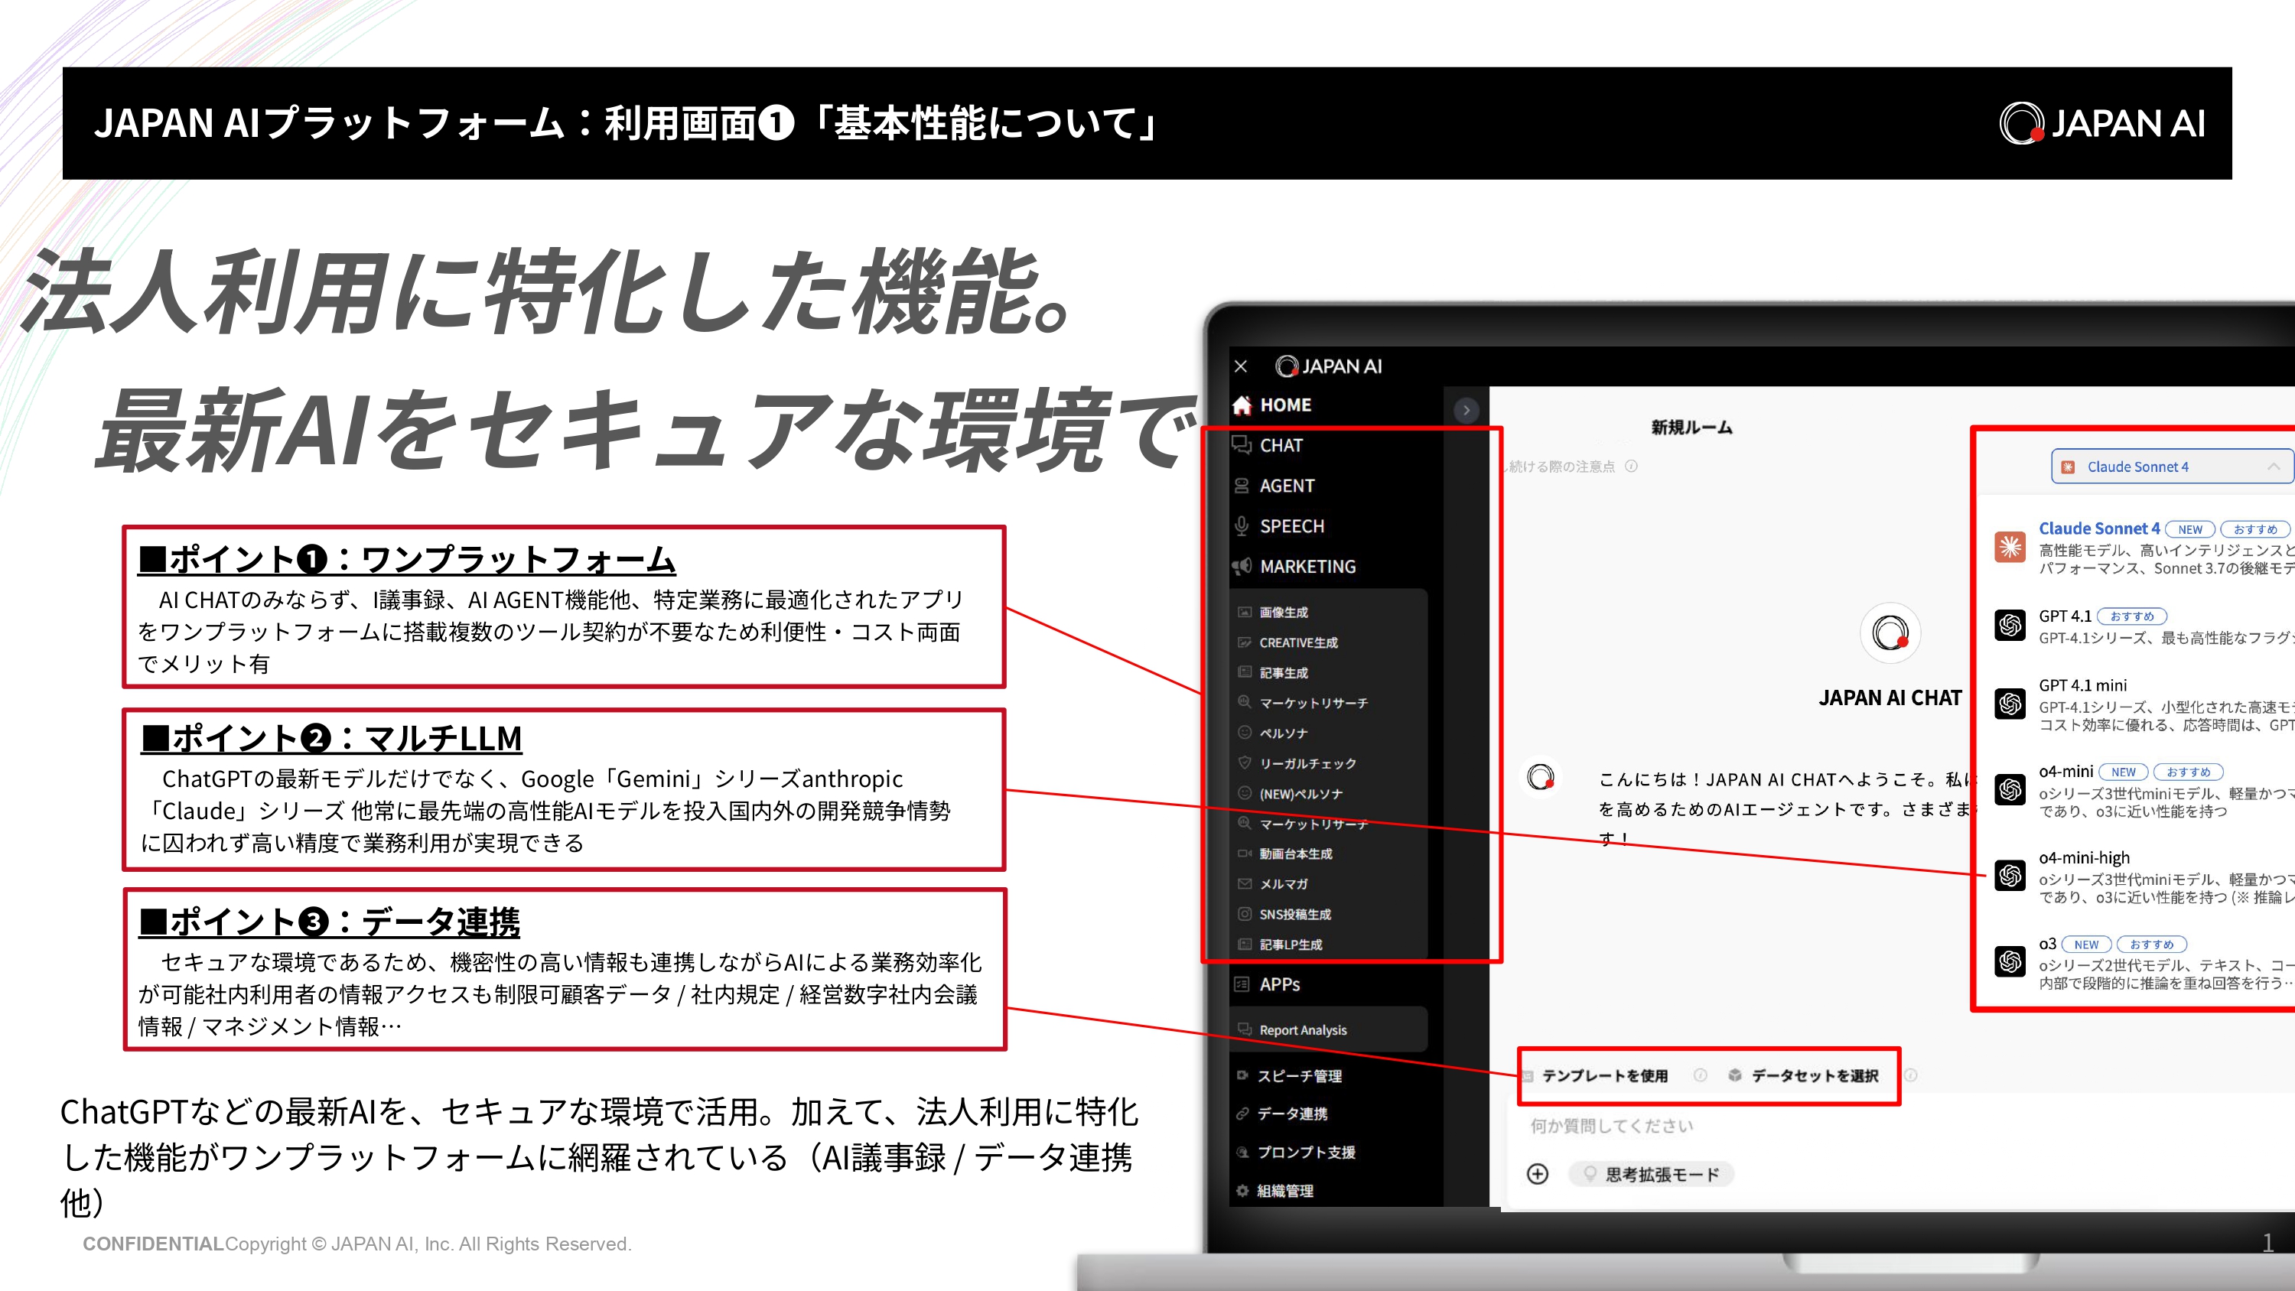Image resolution: width=2295 pixels, height=1291 pixels.
Task: Click the テンプレートを使用 button
Action: (x=1608, y=1075)
